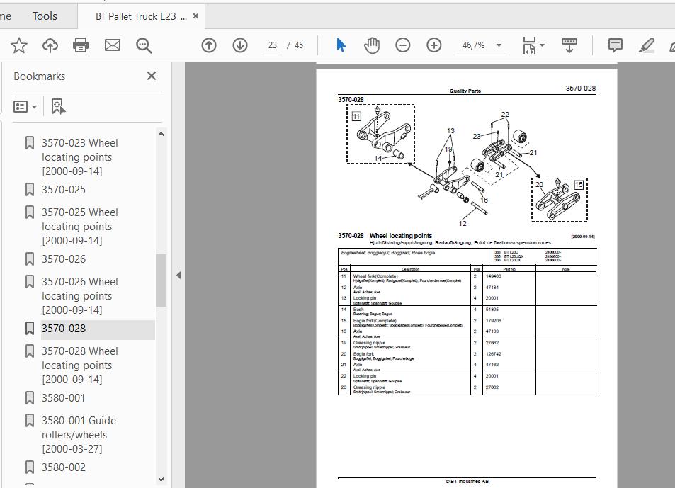Screen dimensions: 675x488
Task: Click the 3570-028 code at page top right
Action: [581, 89]
